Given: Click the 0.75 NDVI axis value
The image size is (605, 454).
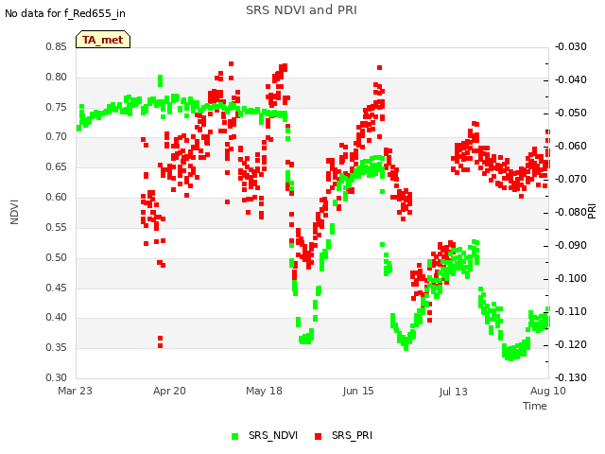Looking at the screenshot, I should (57, 107).
